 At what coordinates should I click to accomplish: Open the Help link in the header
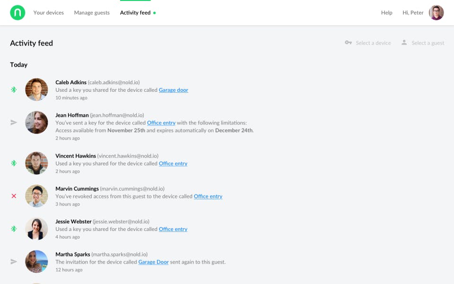coord(386,13)
